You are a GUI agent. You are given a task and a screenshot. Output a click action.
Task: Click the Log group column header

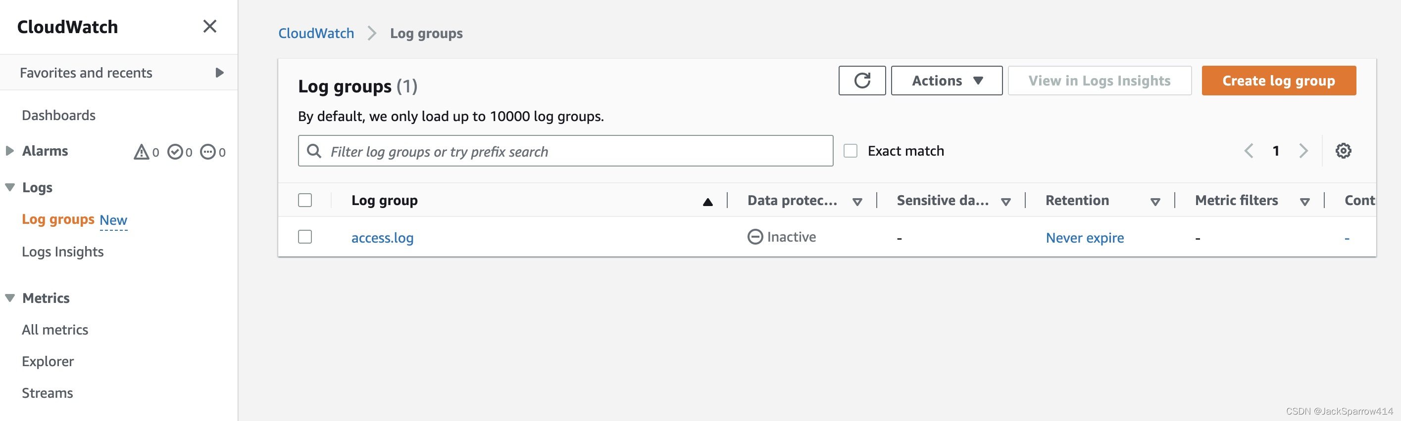coord(385,200)
